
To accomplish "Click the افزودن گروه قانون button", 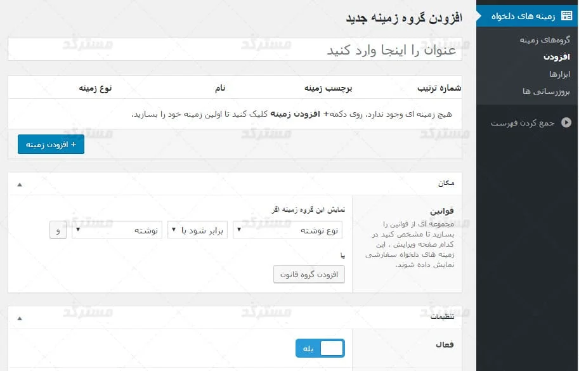I will (309, 274).
